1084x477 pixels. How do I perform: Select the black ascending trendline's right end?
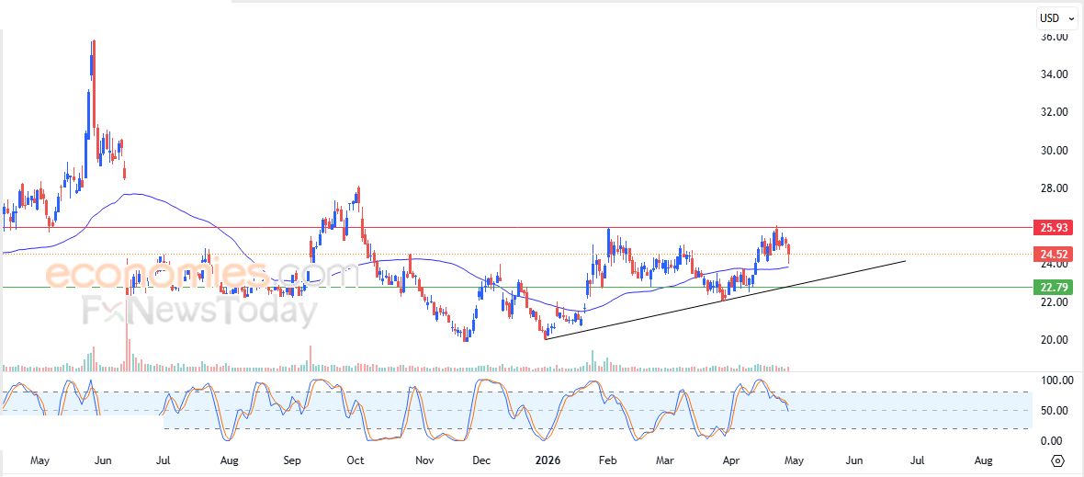pyautogui.click(x=906, y=261)
